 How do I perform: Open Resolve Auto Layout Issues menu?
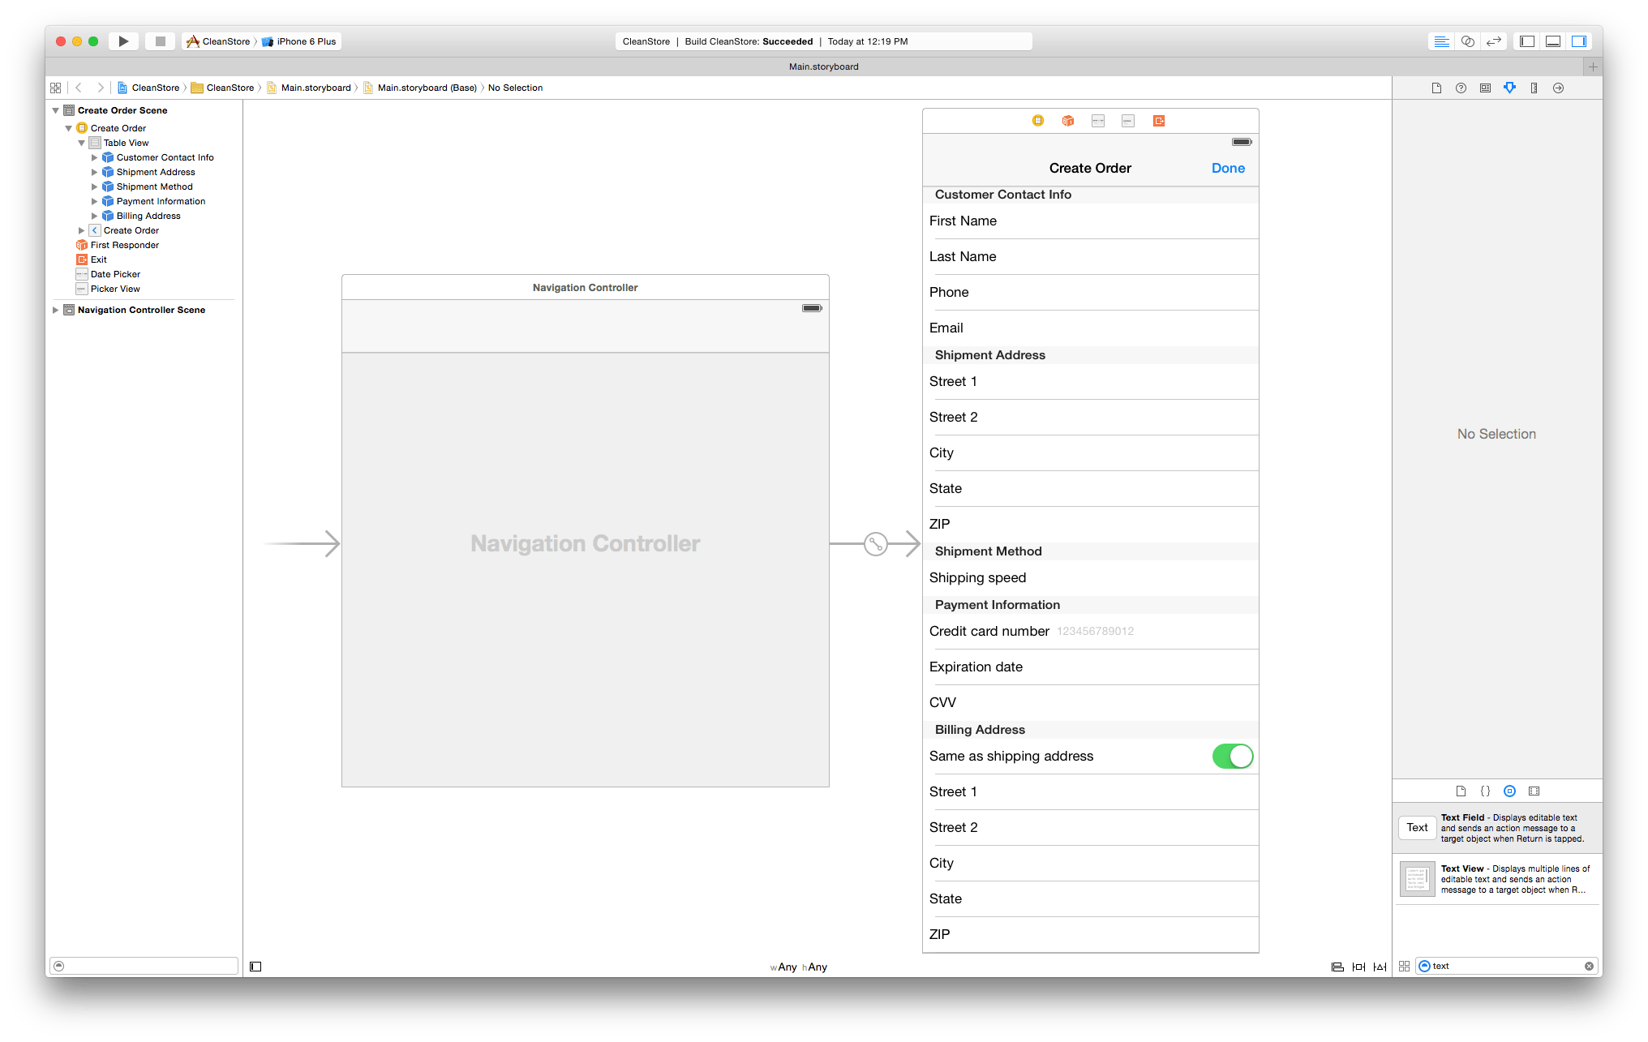point(1380,966)
